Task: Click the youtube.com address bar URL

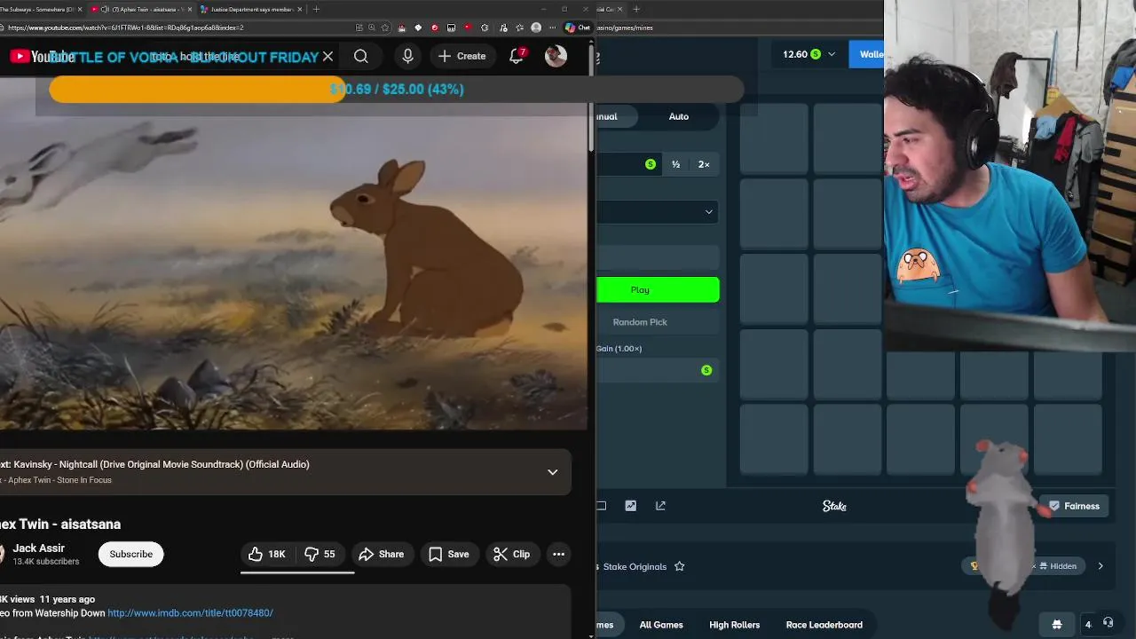Action: (x=125, y=28)
